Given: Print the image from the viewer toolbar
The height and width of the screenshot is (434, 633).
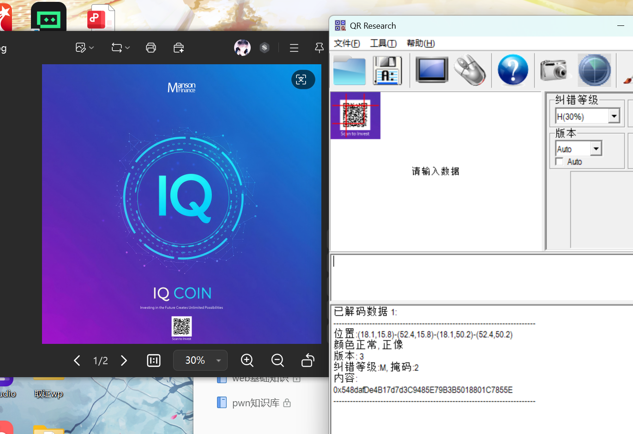Looking at the screenshot, I should click(x=151, y=48).
